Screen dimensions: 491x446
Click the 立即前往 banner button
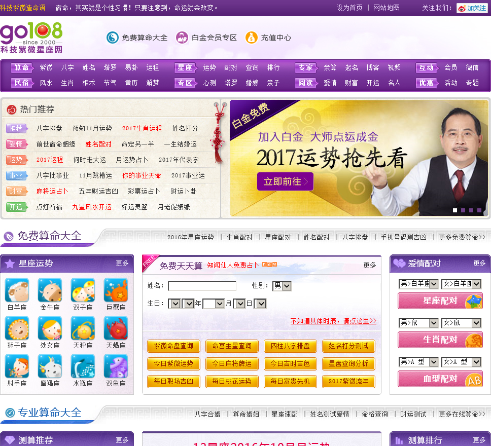285,181
